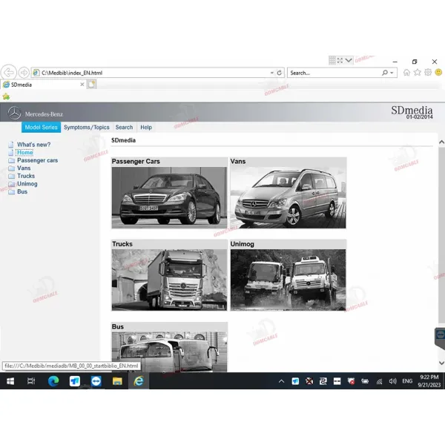Click the Mercedes-Benz star logo

14,113
